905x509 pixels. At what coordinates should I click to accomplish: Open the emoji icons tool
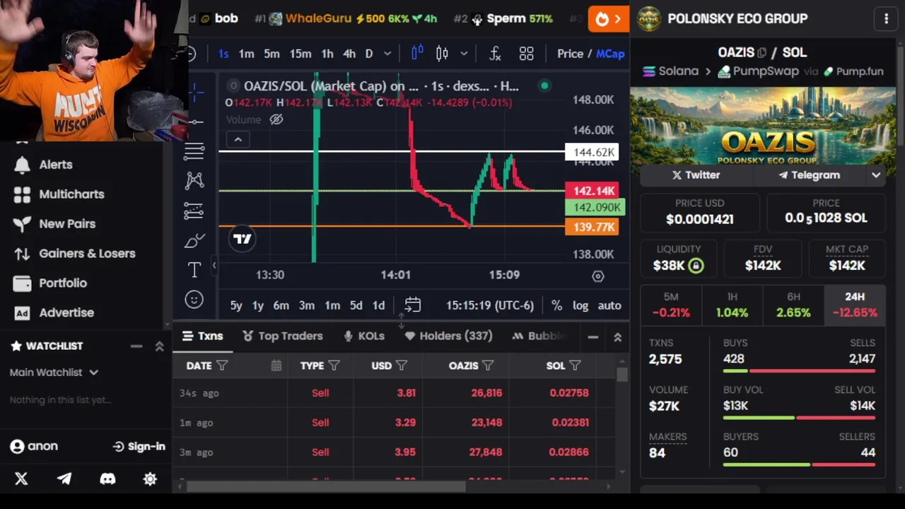[194, 300]
